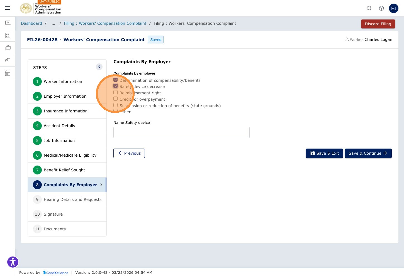Open the Documents step
The height and width of the screenshot is (276, 404).
coord(67,229)
